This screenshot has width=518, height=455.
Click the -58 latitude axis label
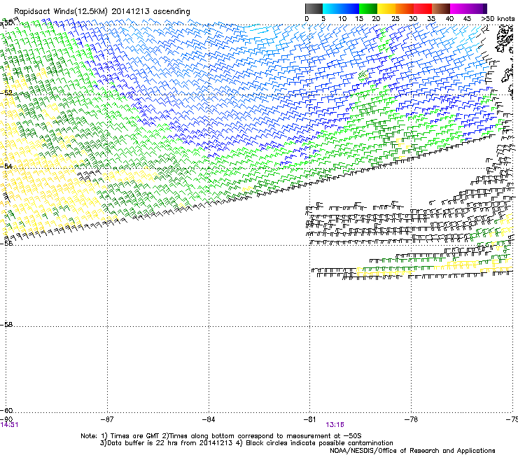click(6, 325)
